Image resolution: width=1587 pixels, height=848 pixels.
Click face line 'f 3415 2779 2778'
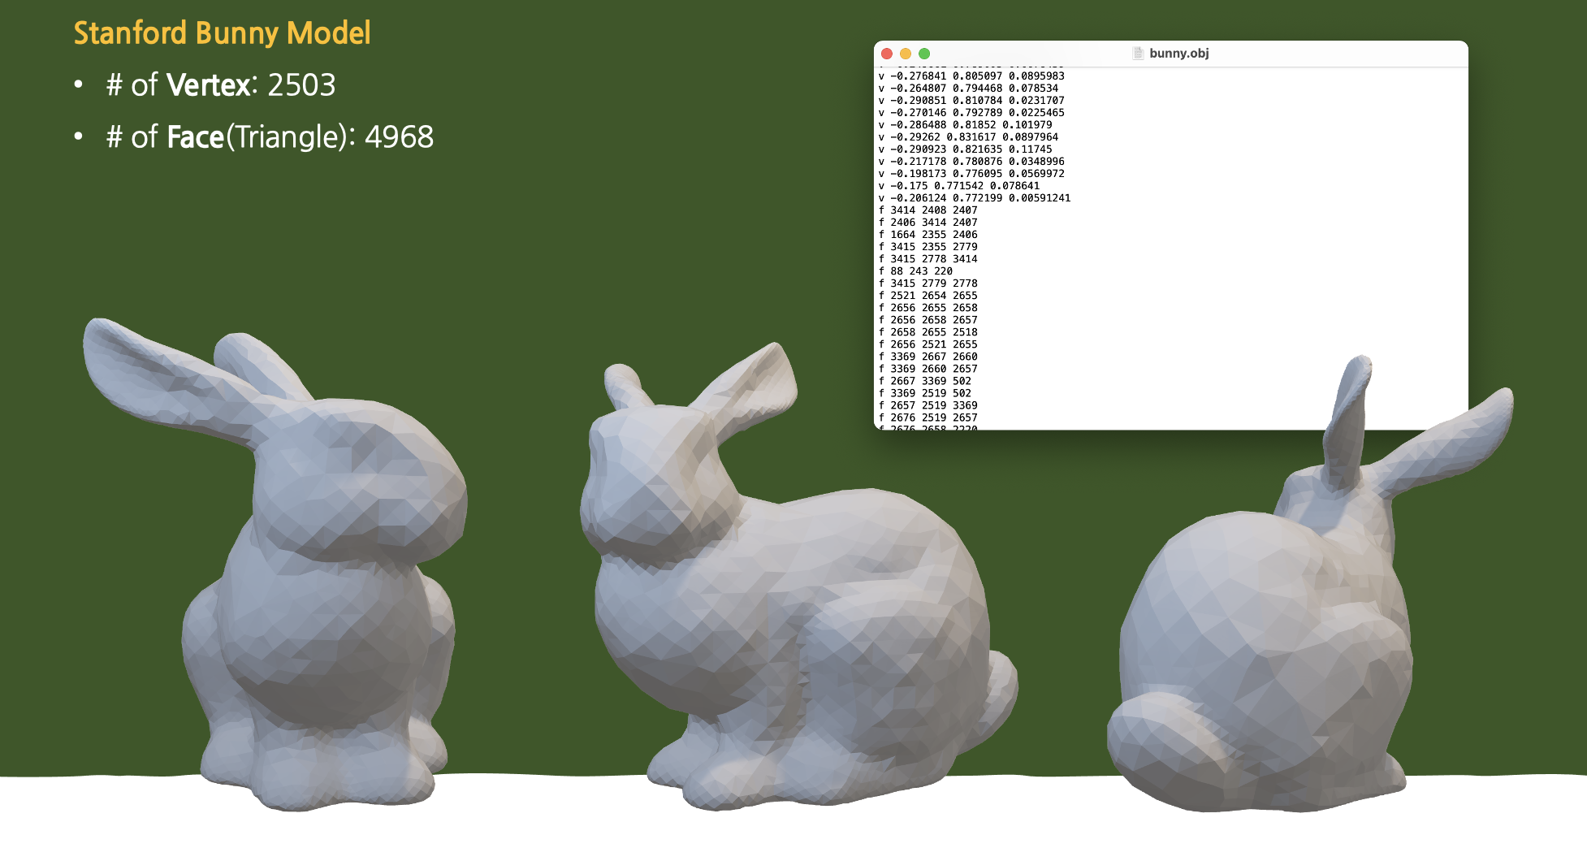pos(928,283)
